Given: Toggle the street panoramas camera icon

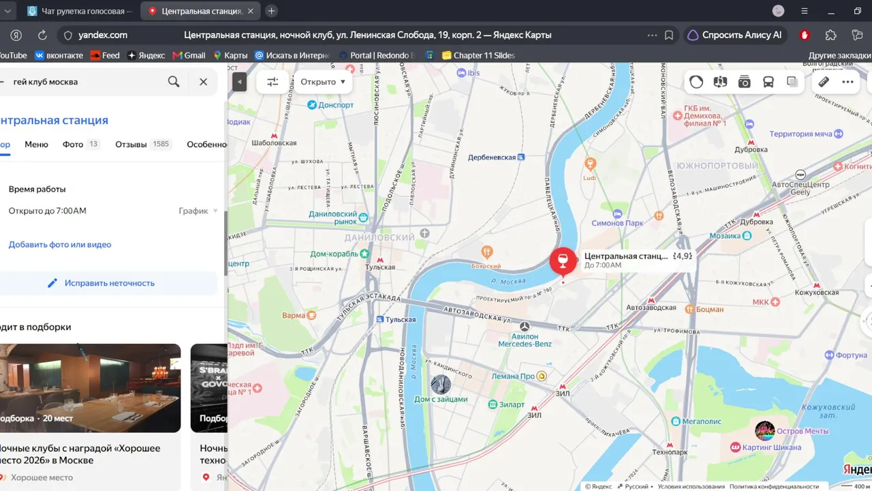Looking at the screenshot, I should [x=744, y=82].
